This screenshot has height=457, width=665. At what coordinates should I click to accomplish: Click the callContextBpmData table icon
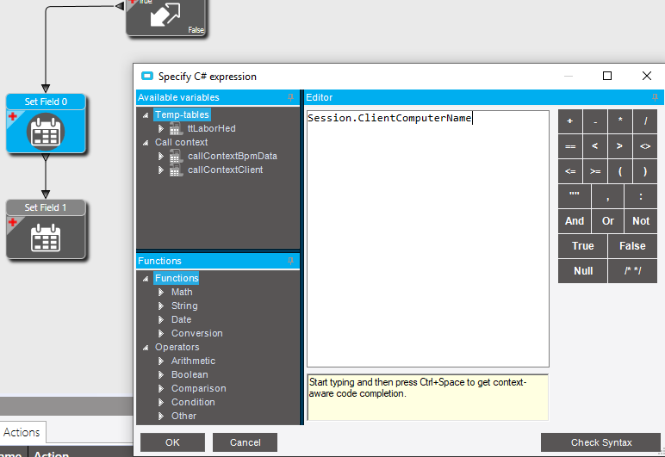[x=176, y=156]
